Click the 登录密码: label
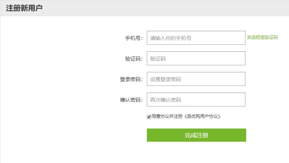The width and height of the screenshot is (289, 163). 131,79
